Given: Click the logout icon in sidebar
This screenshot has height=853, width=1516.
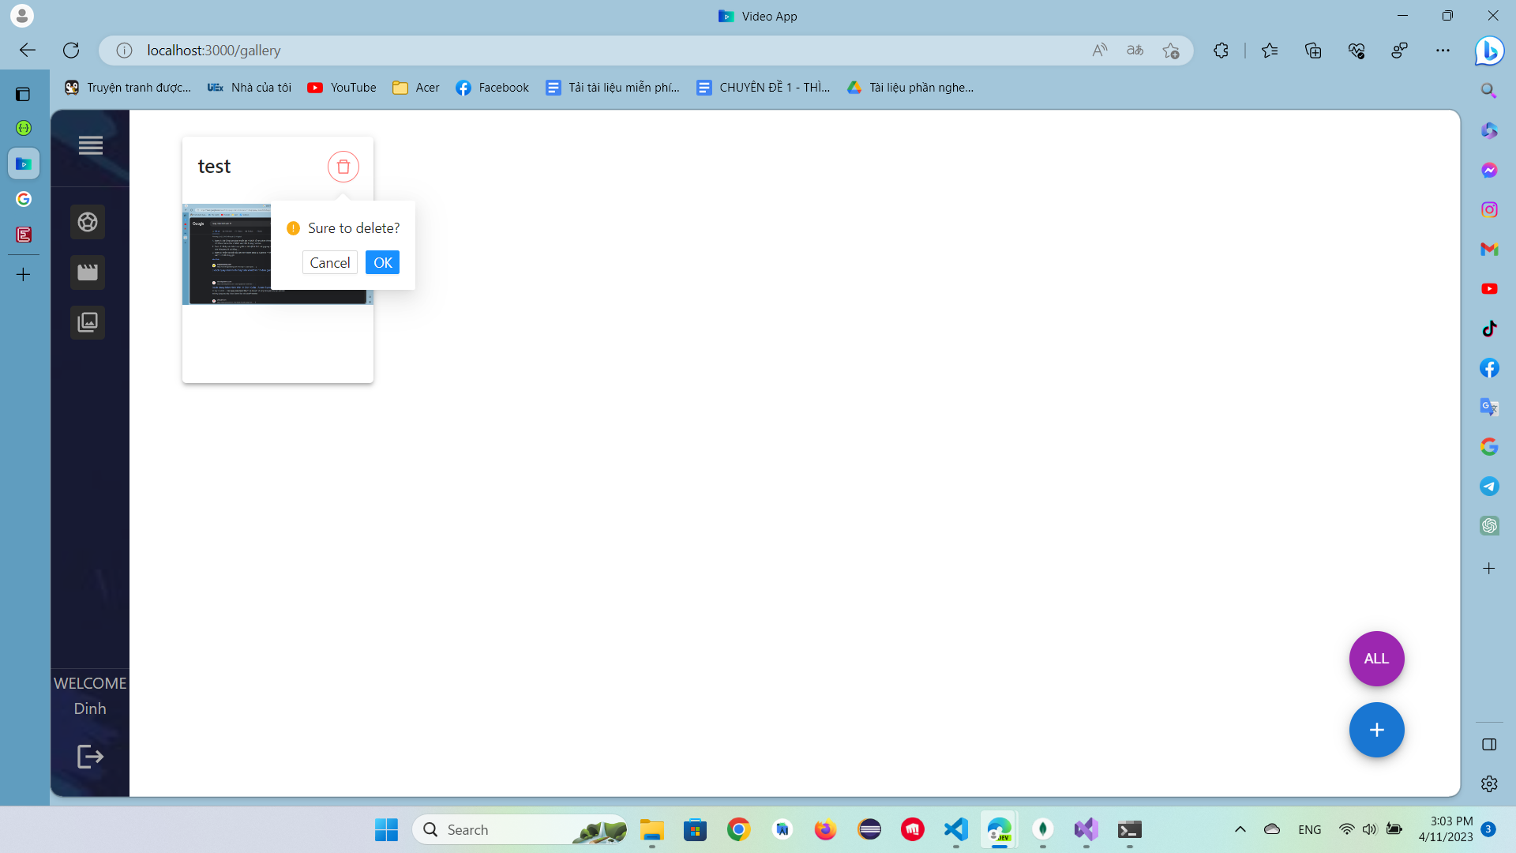Looking at the screenshot, I should pos(90,756).
